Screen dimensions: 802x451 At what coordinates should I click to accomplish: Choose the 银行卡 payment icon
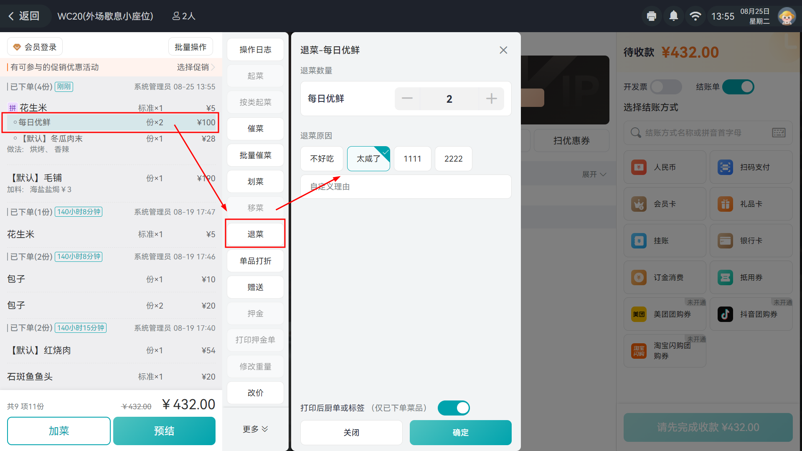click(725, 241)
